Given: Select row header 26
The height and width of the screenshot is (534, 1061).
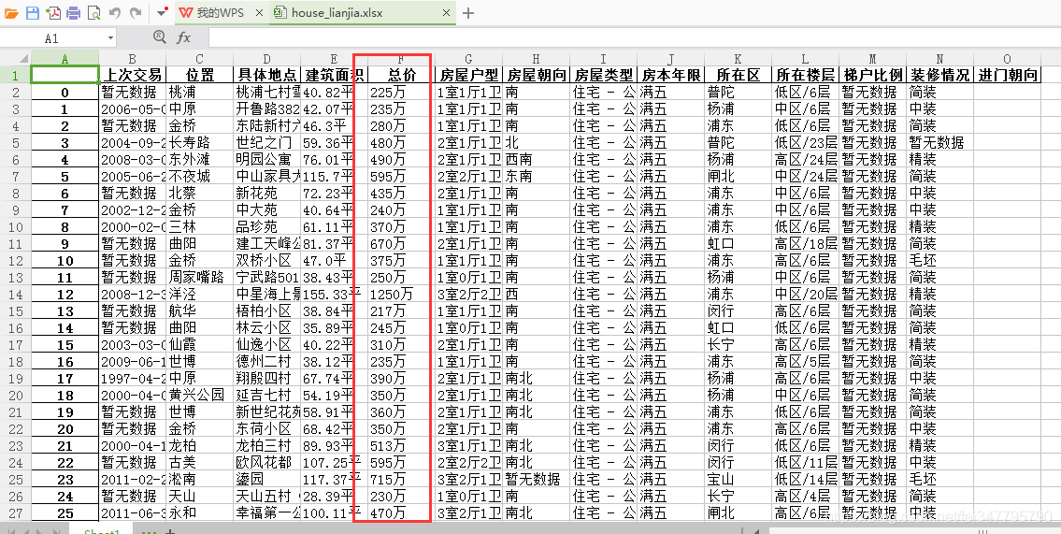Looking at the screenshot, I should (15, 496).
